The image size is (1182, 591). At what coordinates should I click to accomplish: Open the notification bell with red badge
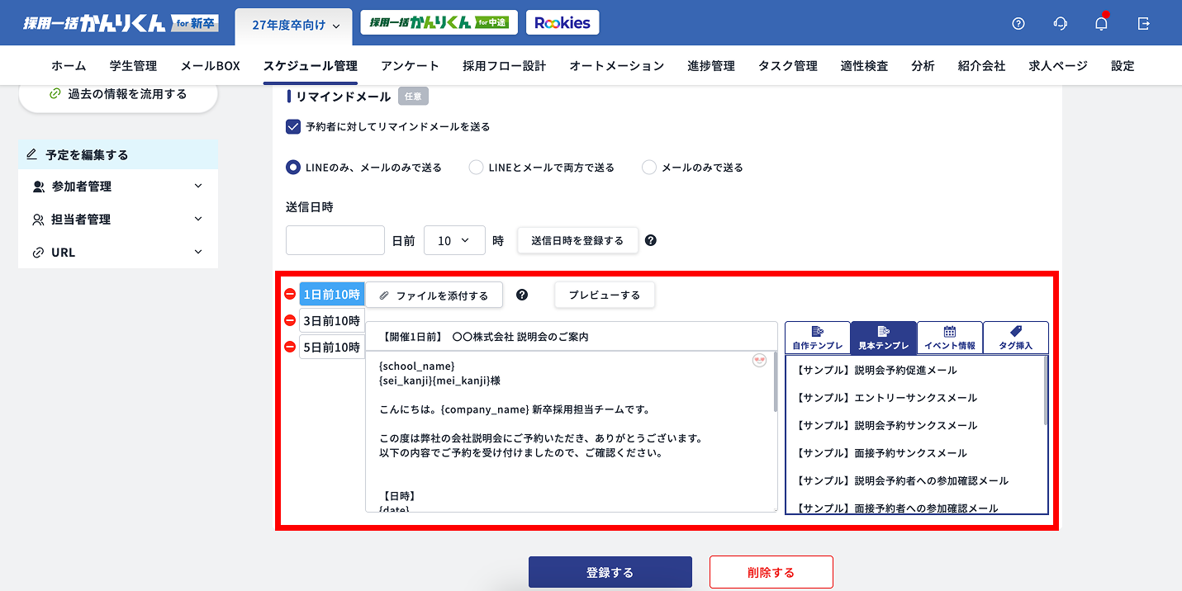point(1101,24)
